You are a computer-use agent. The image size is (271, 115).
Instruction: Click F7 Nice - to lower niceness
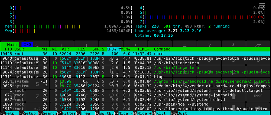[x=123, y=113]
